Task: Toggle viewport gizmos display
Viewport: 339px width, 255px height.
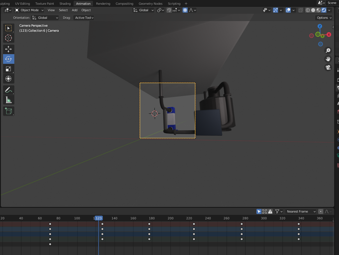Action: 276,10
